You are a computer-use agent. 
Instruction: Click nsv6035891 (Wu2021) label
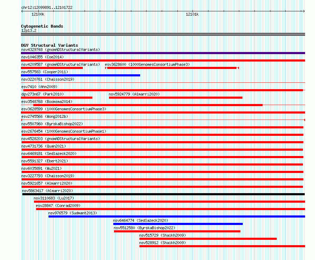[x=41, y=168]
